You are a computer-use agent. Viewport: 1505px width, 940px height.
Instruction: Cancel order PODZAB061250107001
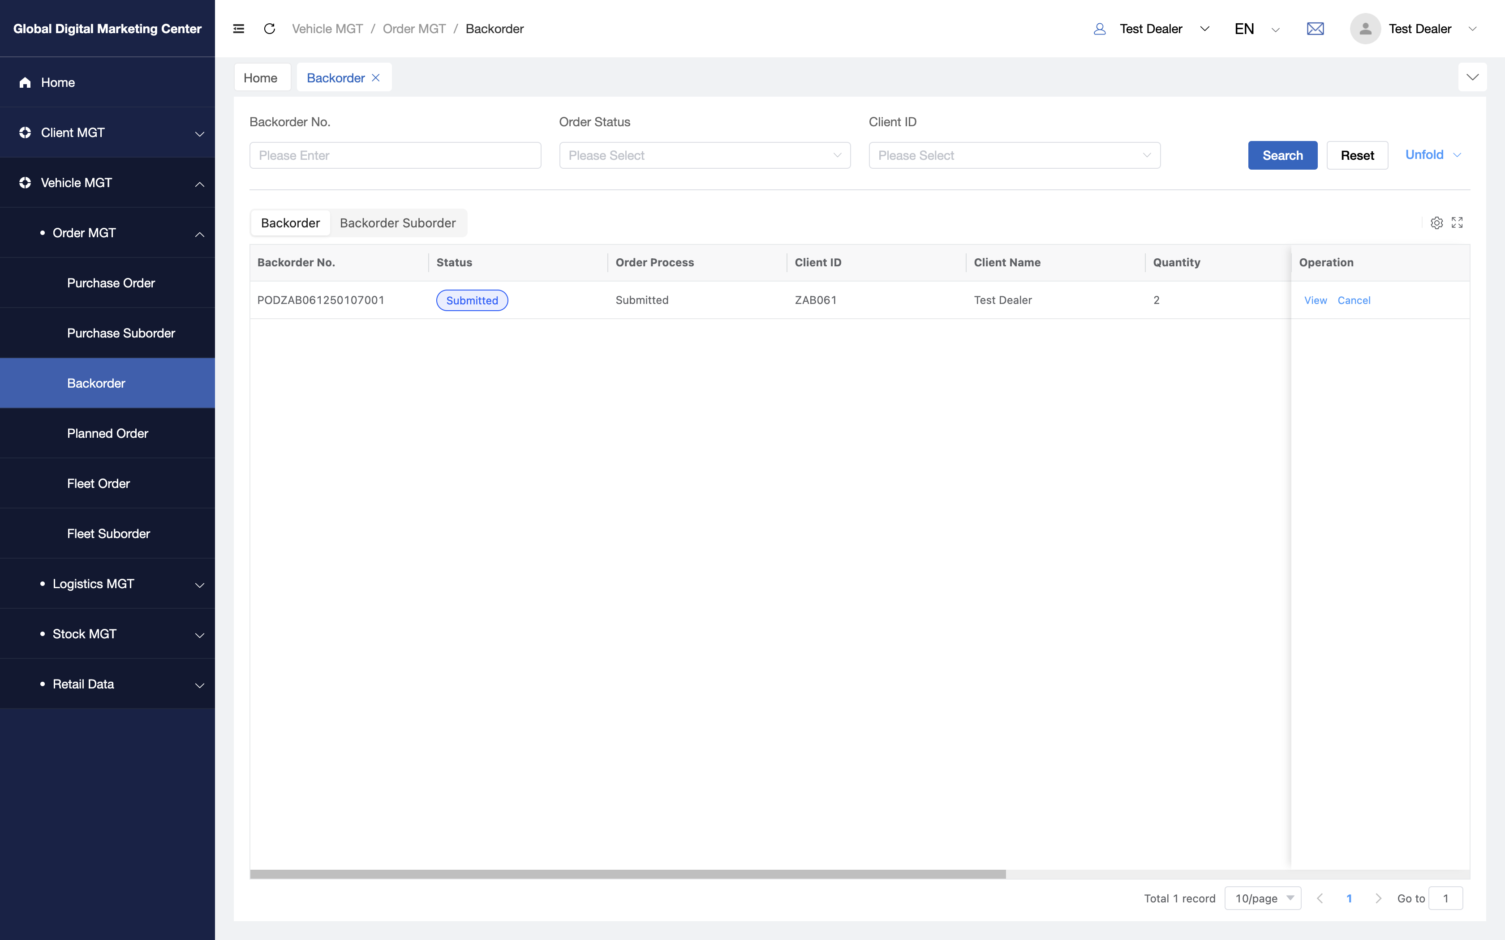pos(1354,300)
